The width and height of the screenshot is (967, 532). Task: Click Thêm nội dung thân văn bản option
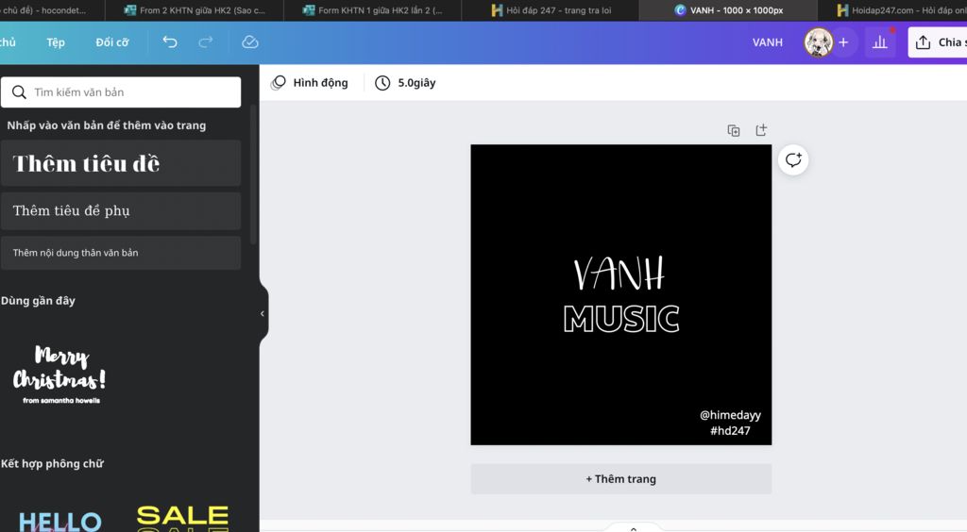click(x=121, y=253)
